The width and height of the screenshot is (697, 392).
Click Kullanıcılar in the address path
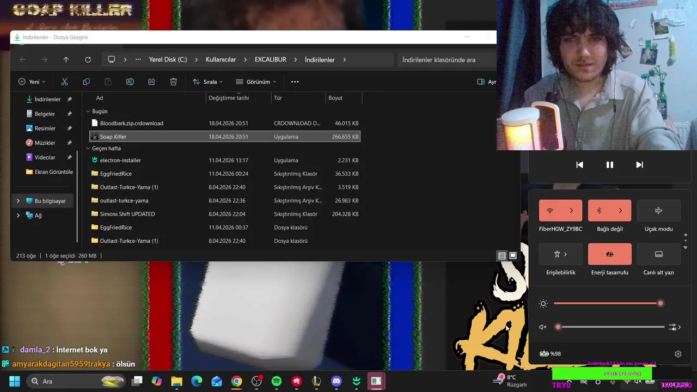pos(221,60)
